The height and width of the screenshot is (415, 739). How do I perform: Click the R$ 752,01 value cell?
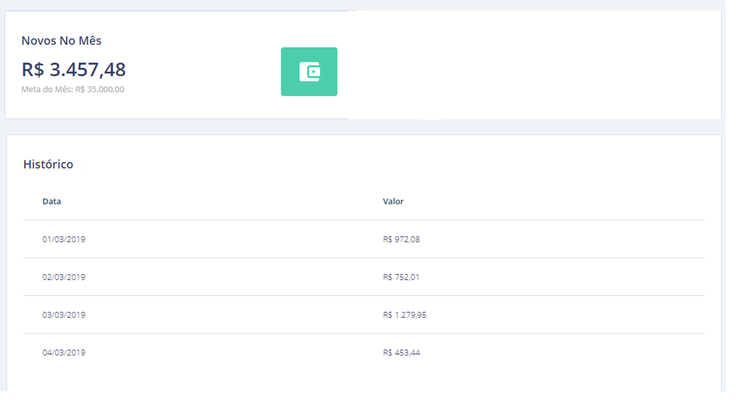(x=400, y=277)
